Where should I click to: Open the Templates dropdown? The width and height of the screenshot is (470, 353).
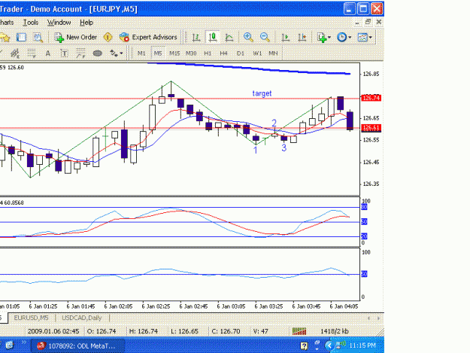[x=365, y=37]
